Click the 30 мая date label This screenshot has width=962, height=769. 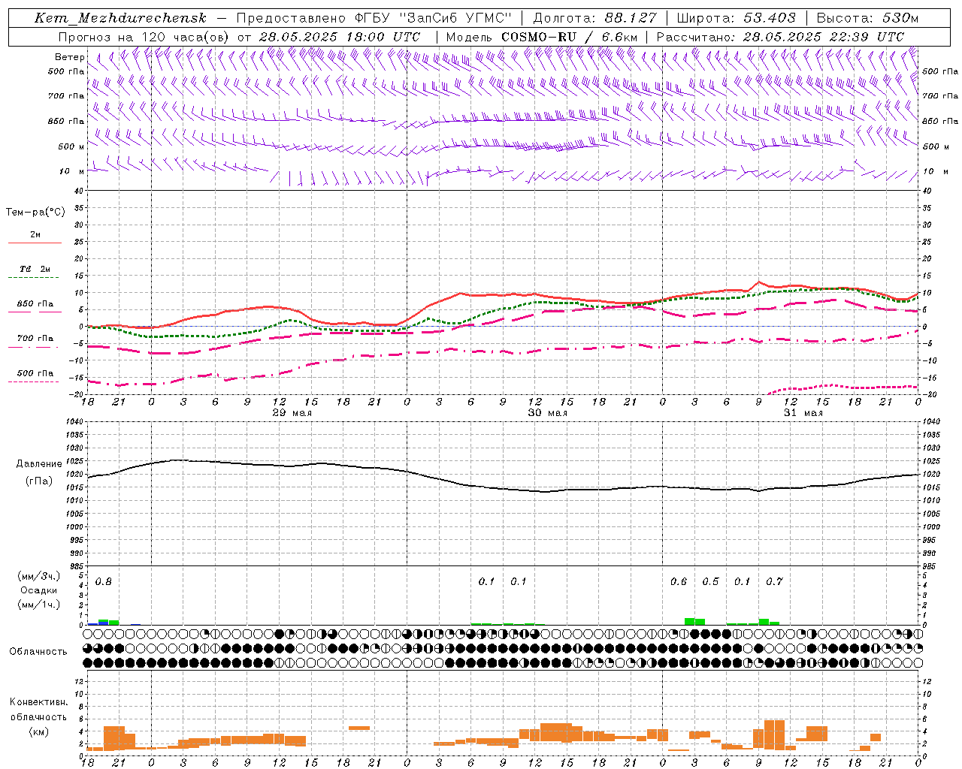pos(547,413)
